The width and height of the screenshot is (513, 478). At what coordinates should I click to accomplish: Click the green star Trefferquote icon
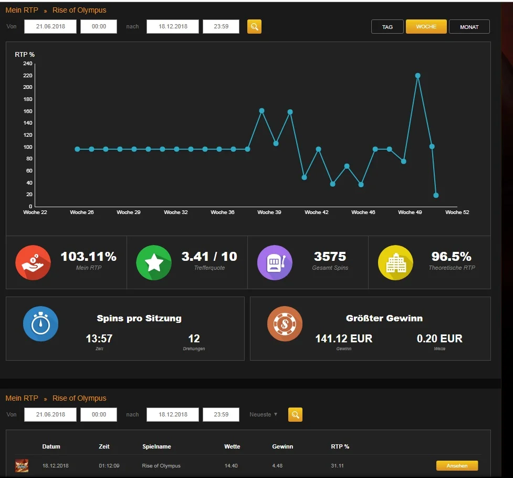tap(154, 262)
